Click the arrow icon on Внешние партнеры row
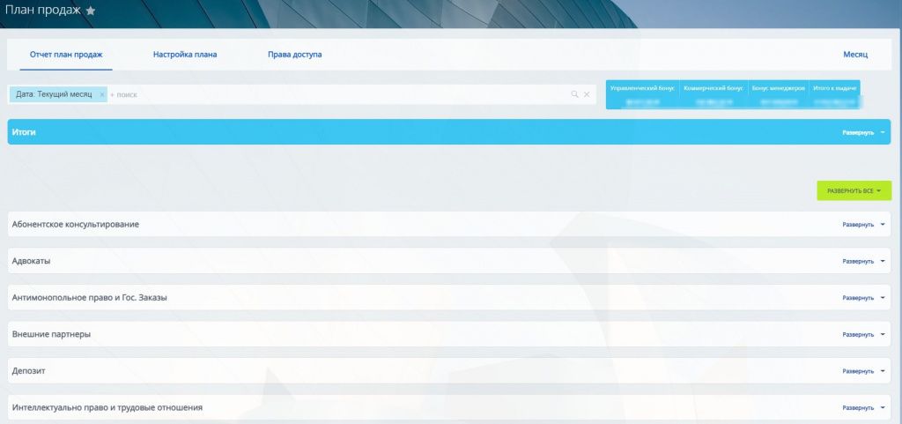Image resolution: width=902 pixels, height=424 pixels. point(884,335)
